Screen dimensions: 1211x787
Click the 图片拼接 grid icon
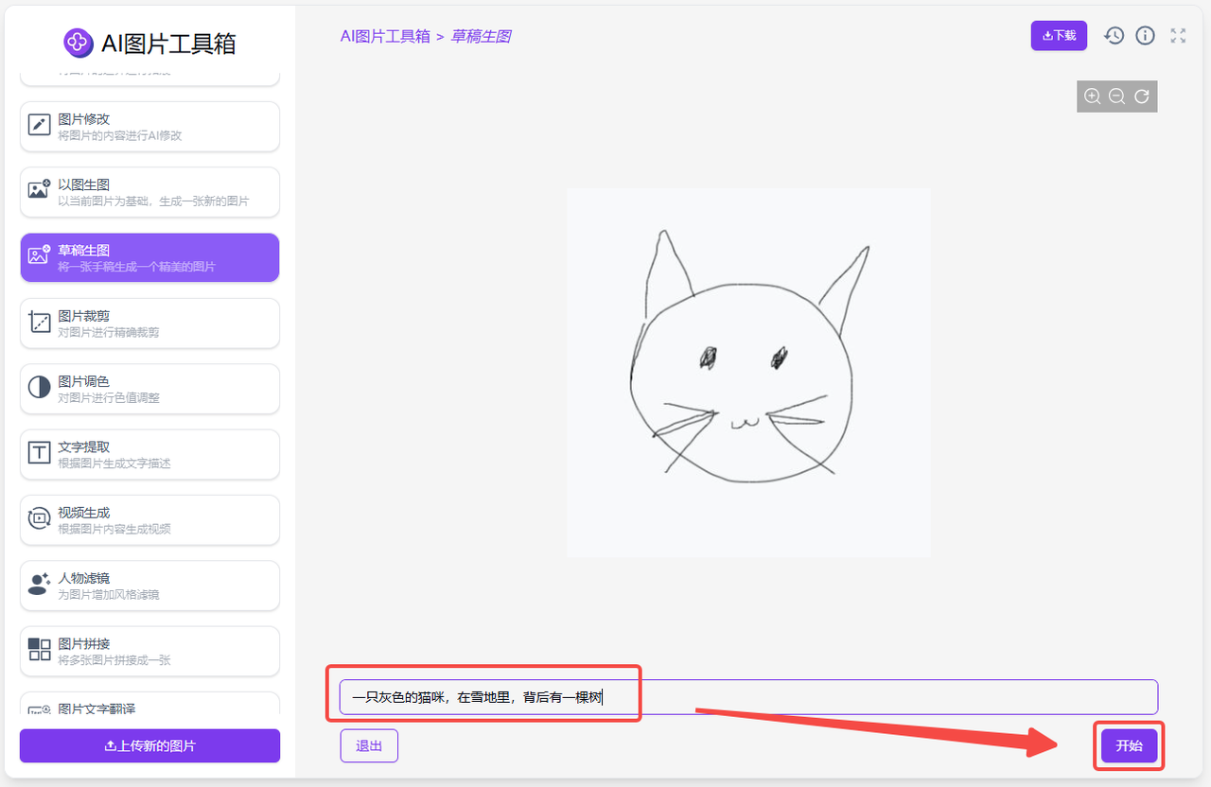[x=39, y=650]
